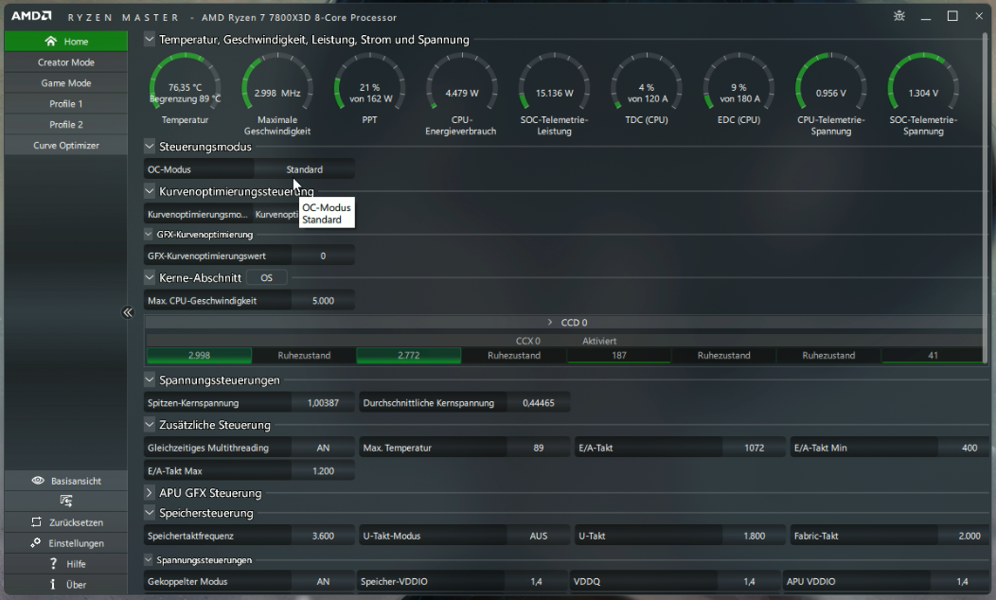Switch to Creator Mode
The width and height of the screenshot is (996, 600).
(x=66, y=62)
